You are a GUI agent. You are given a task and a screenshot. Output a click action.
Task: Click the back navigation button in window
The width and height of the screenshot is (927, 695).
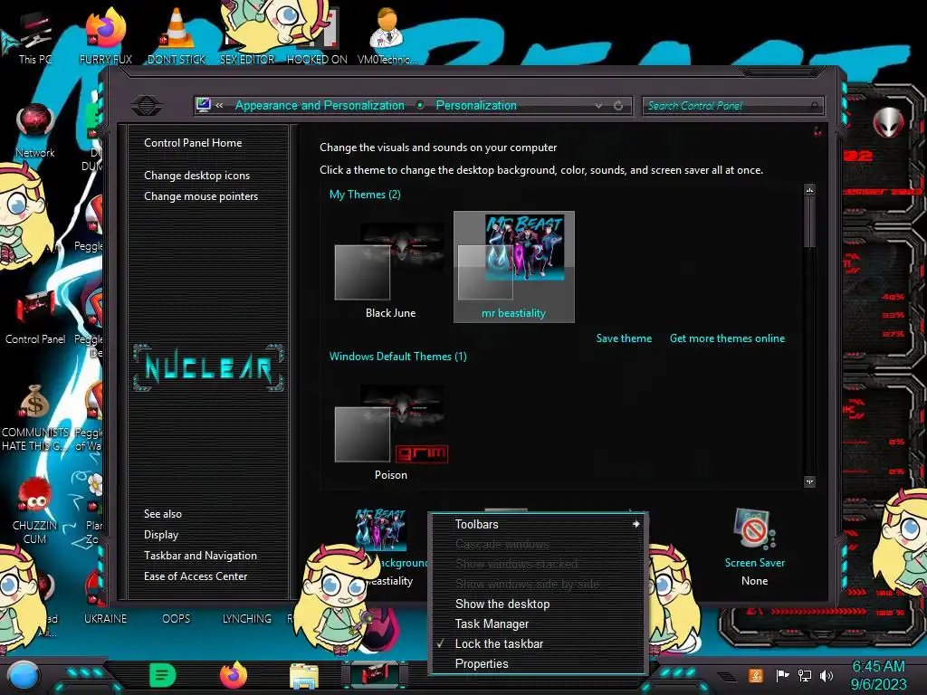pyautogui.click(x=147, y=105)
